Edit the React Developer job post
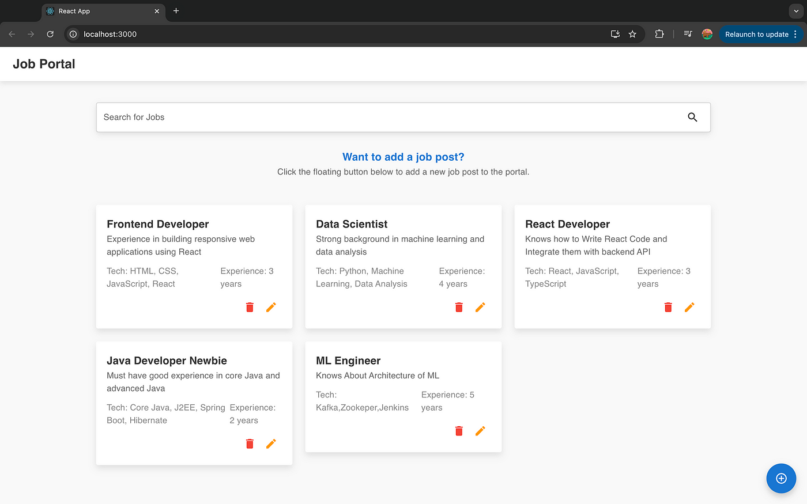Viewport: 807px width, 504px height. (689, 307)
